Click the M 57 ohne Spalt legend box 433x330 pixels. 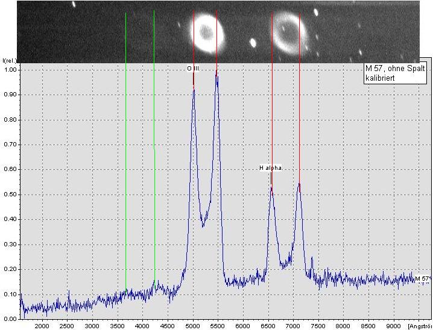point(395,74)
